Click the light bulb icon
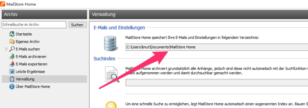Image resolution: width=308 pixels, height=108 pixels. click(x=111, y=105)
